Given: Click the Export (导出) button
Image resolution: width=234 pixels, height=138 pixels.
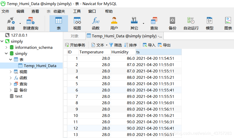Looking at the screenshot, I should [x=164, y=45].
